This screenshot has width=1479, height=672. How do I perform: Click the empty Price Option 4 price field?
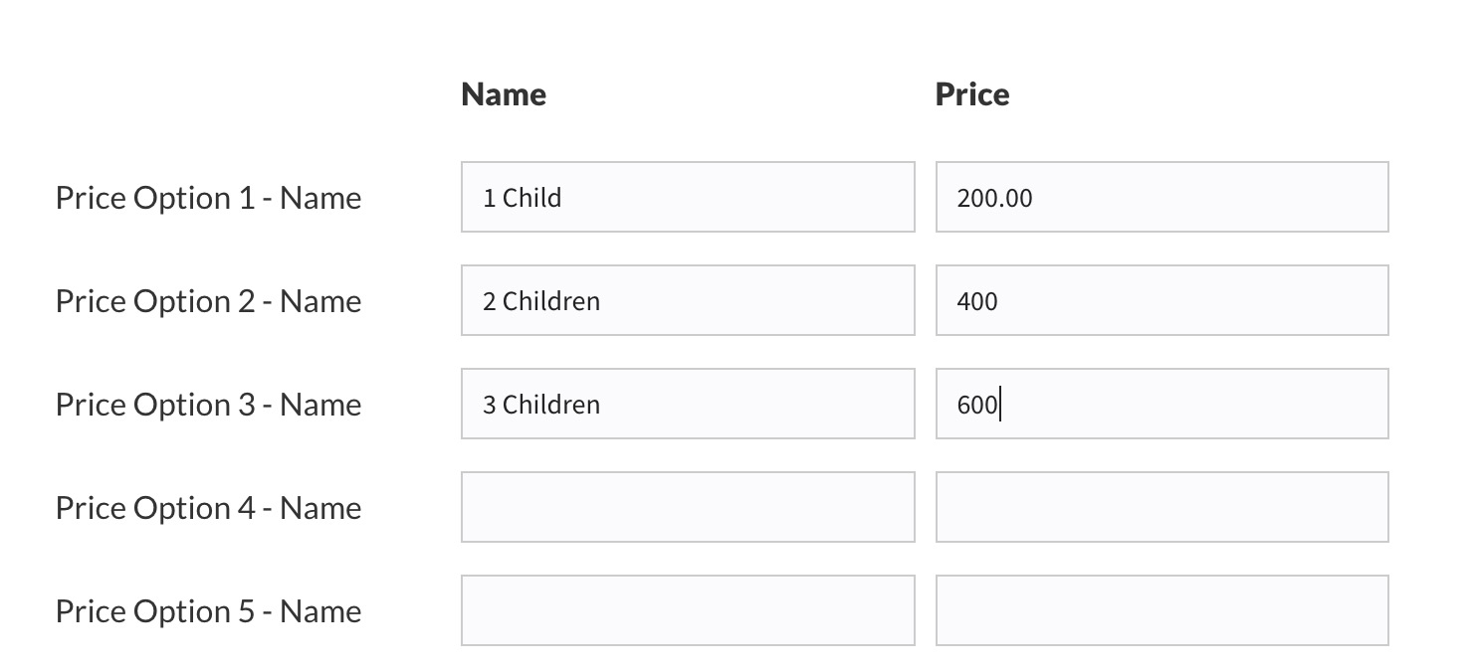tap(1162, 507)
